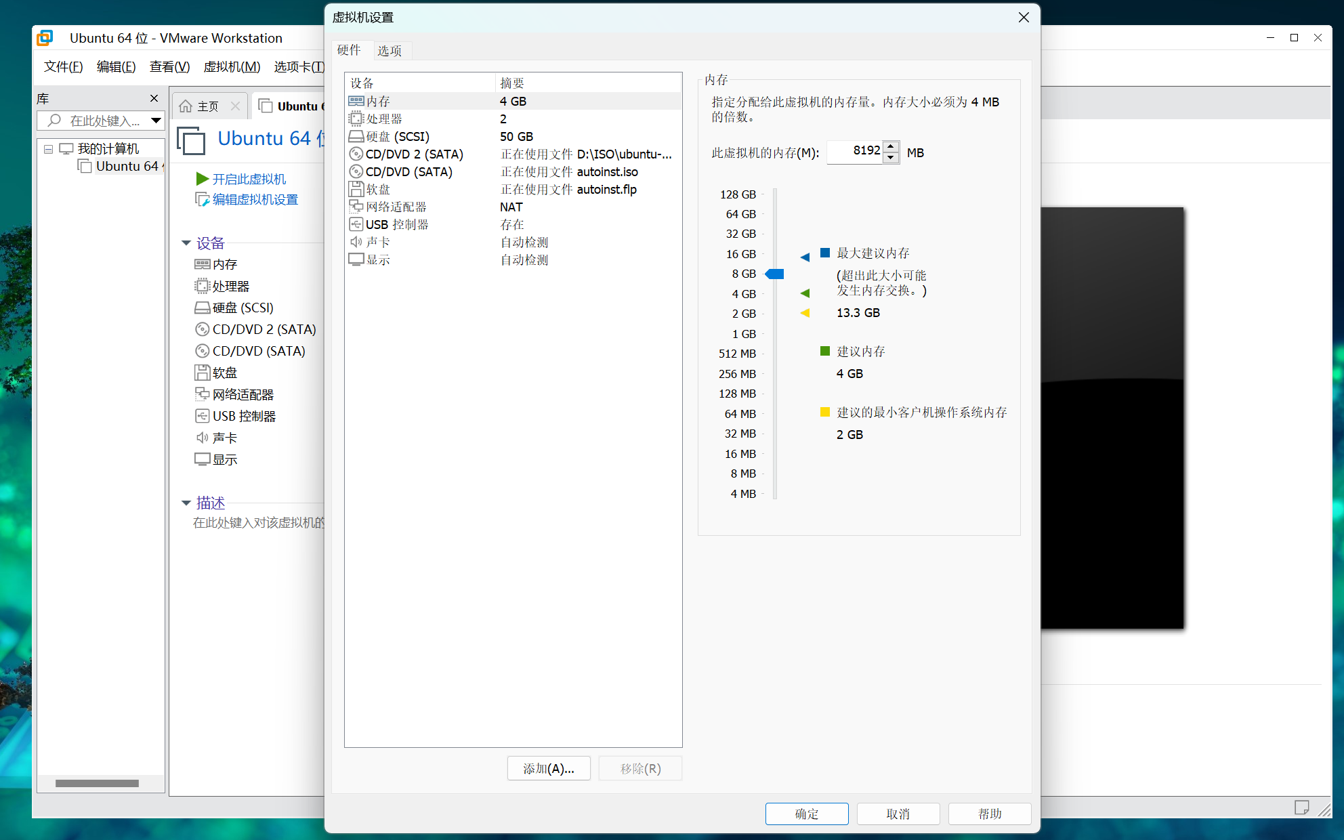Collapse the 描述 section
The image size is (1344, 840).
[186, 503]
